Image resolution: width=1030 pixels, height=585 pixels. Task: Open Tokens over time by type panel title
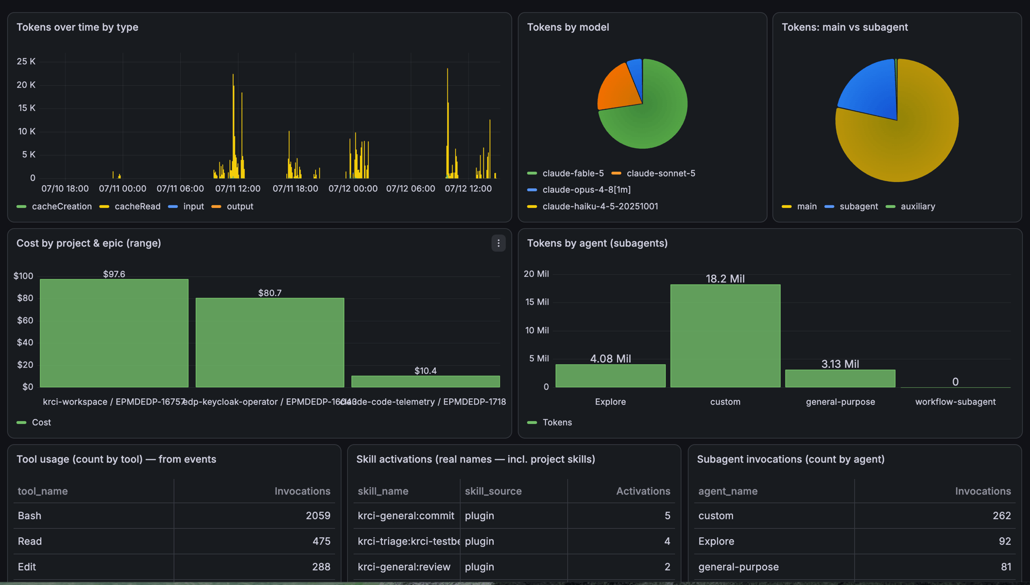(x=77, y=27)
